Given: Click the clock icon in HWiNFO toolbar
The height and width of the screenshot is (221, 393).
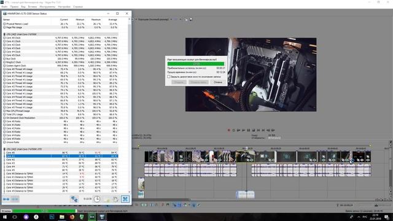Looking at the screenshot, I should point(97,199).
